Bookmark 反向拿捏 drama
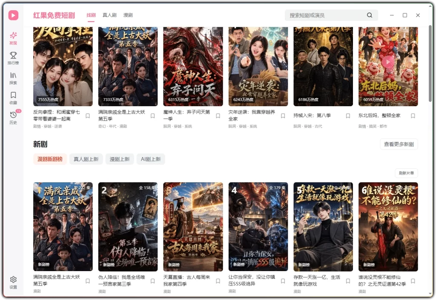The width and height of the screenshot is (436, 300). pos(88,116)
